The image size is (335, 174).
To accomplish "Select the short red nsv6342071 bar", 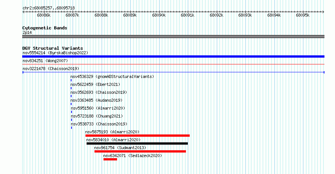I will coord(110,159).
